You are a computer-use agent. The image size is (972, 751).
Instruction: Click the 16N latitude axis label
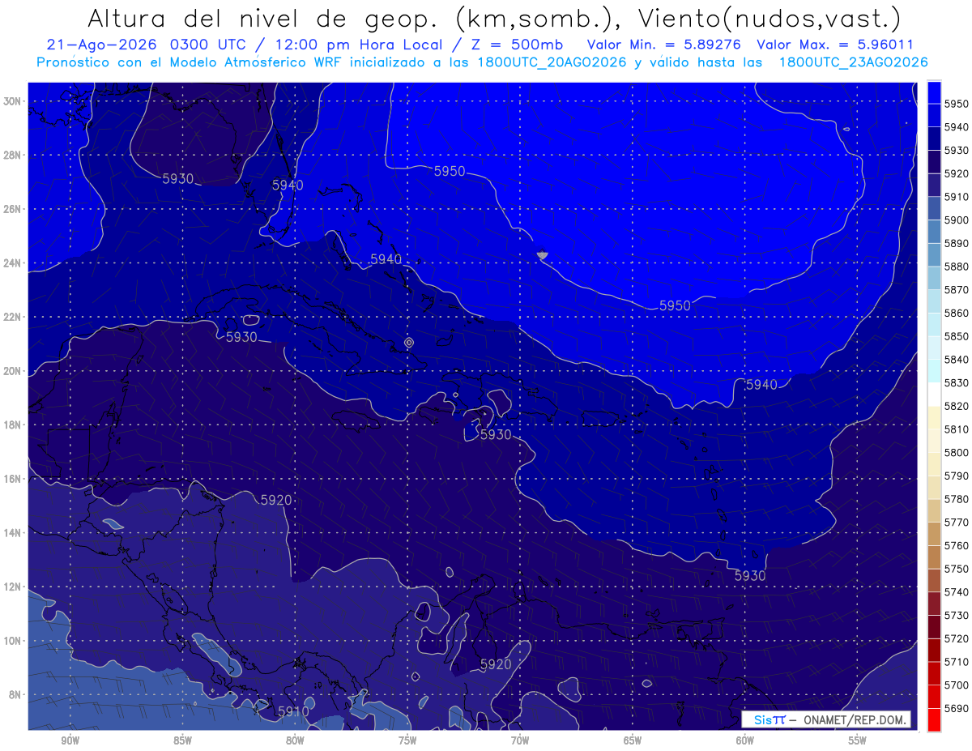coord(12,479)
